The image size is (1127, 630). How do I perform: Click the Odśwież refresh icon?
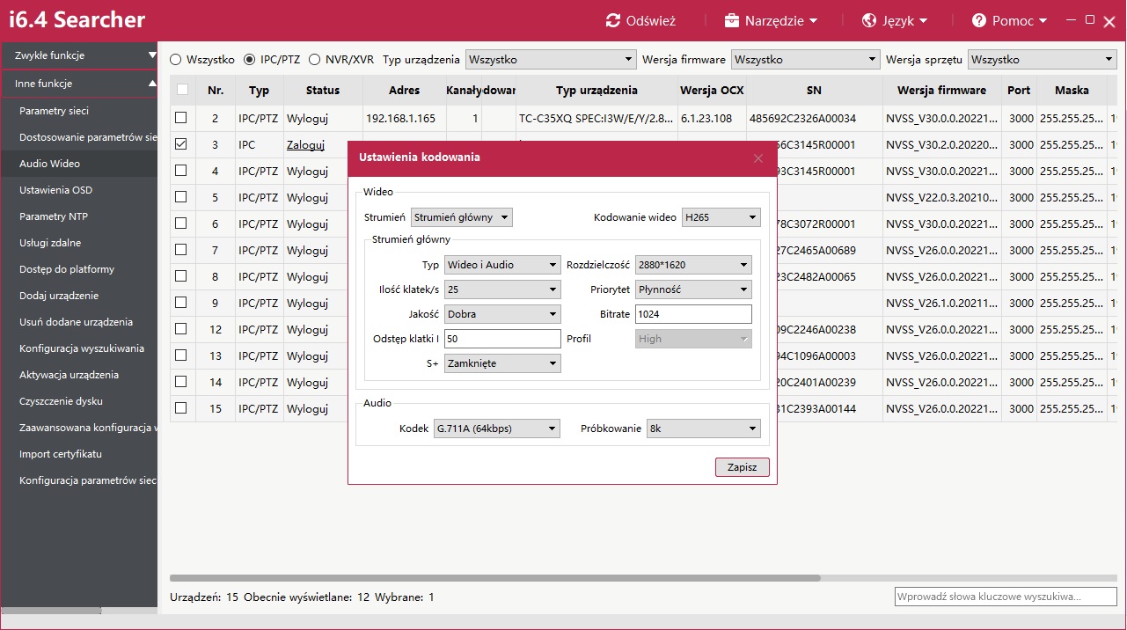point(613,20)
